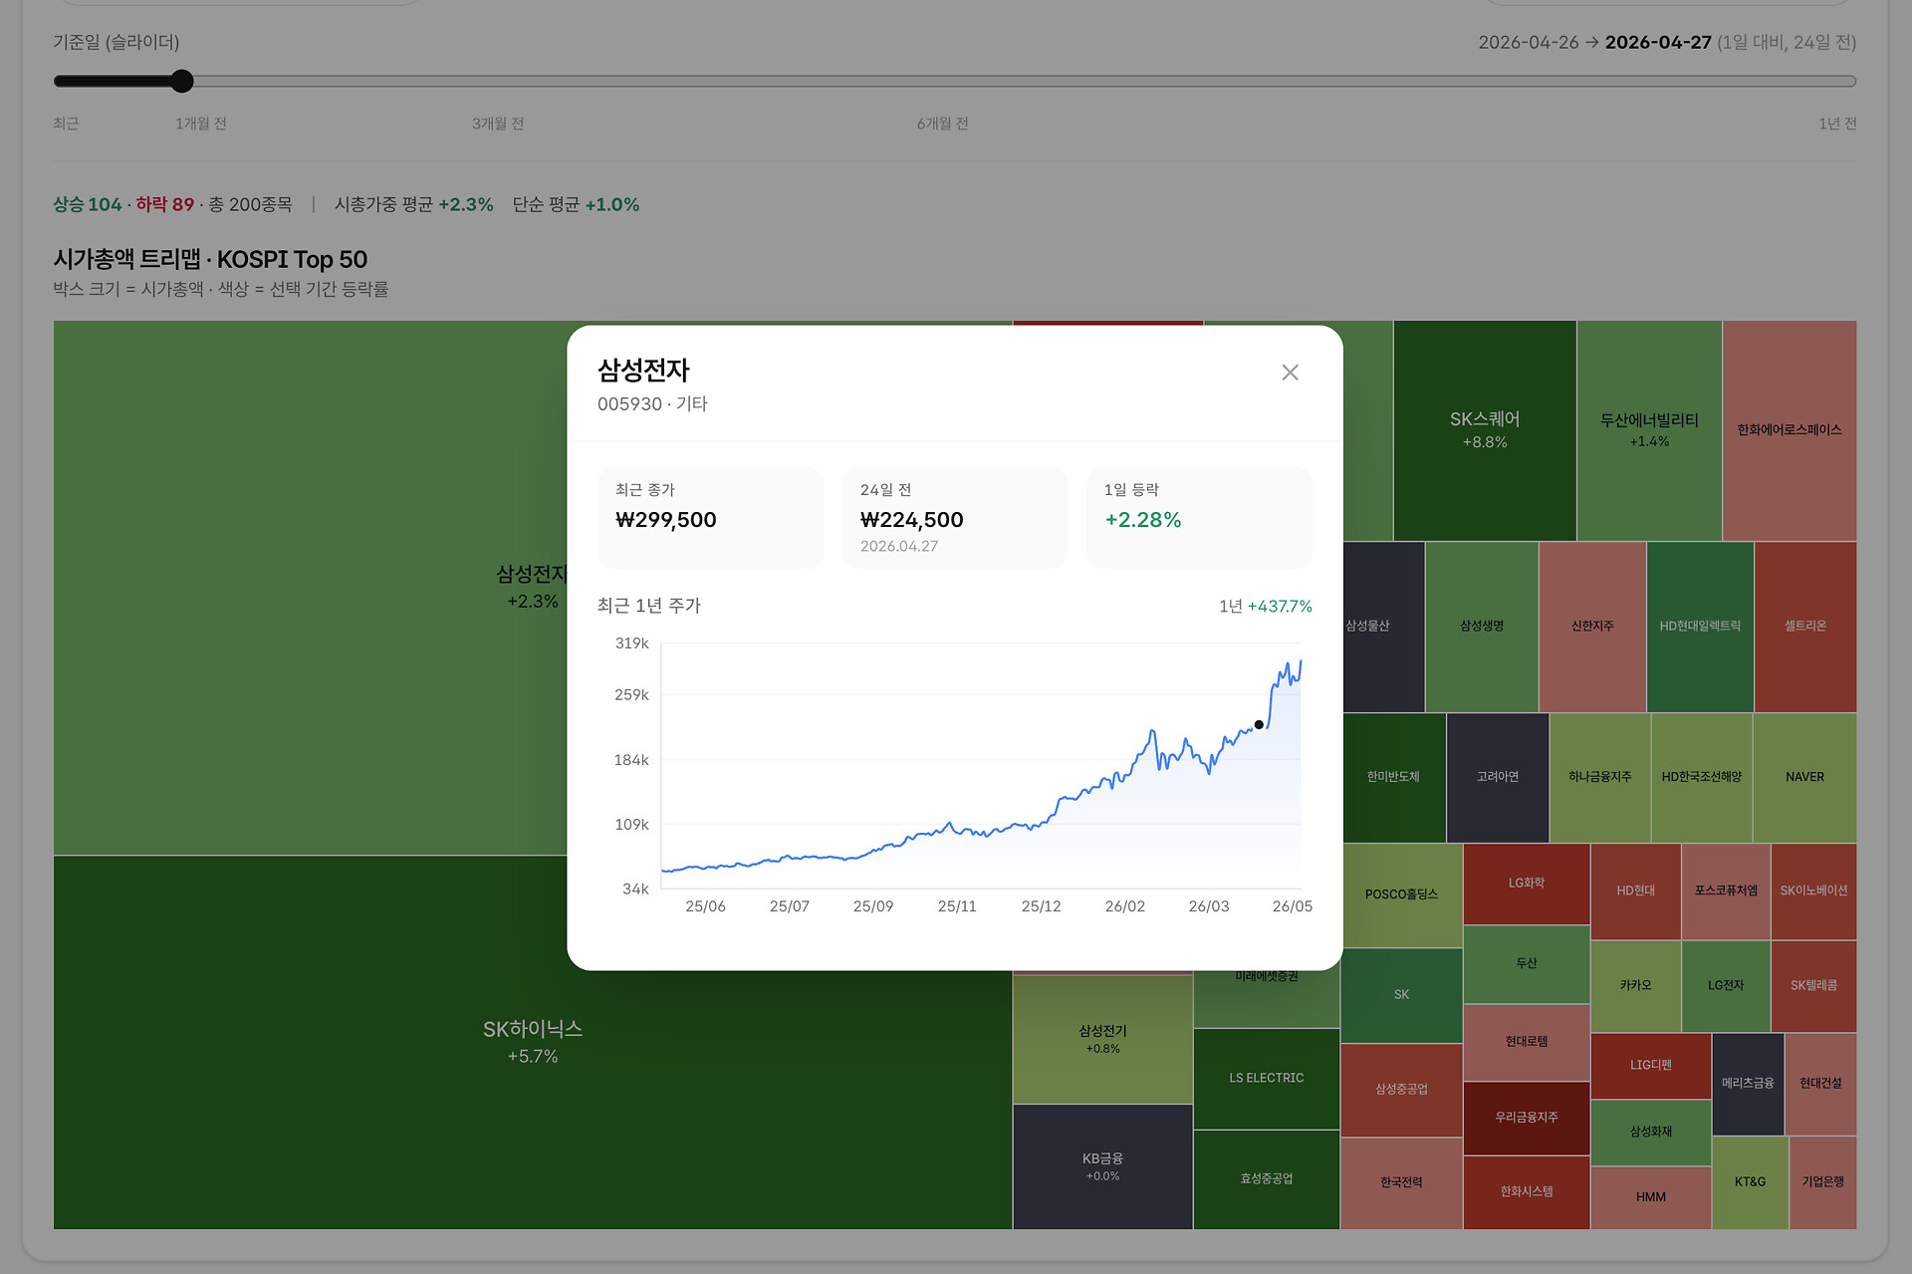The width and height of the screenshot is (1912, 1274).
Task: Select the SK스퀘어 treemap tile
Action: [x=1485, y=430]
